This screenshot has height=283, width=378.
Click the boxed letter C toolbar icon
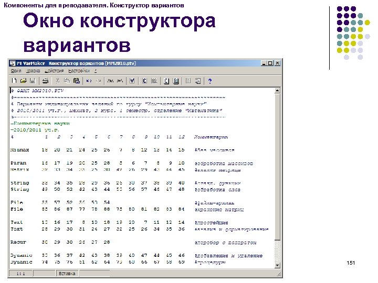point(144,81)
